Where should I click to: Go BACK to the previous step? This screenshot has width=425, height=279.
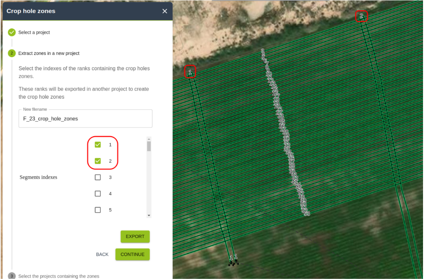click(102, 255)
